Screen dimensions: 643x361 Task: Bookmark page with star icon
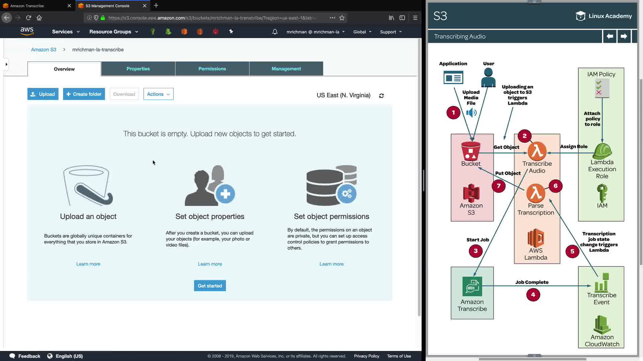[x=342, y=18]
